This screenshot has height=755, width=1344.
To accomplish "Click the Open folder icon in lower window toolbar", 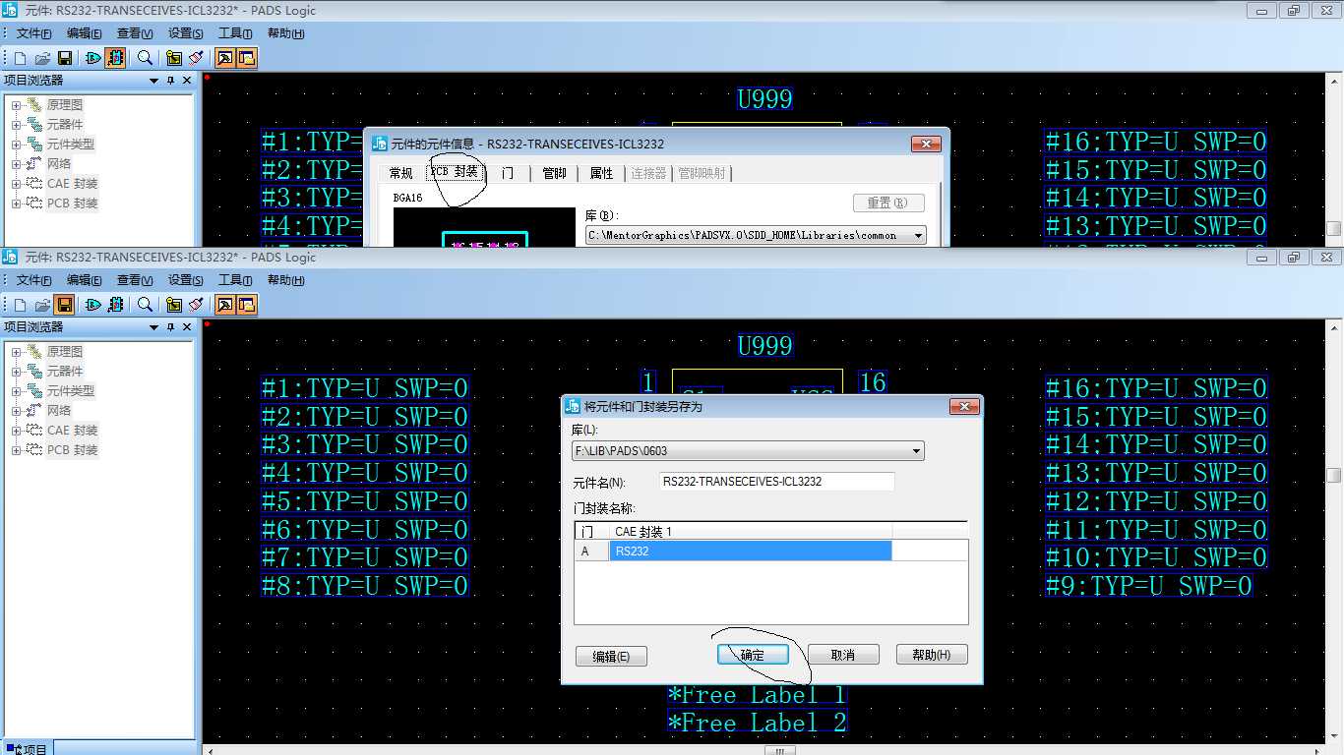I will click(x=42, y=305).
